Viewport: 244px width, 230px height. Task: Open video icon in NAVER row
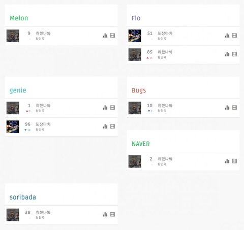[x=234, y=161]
